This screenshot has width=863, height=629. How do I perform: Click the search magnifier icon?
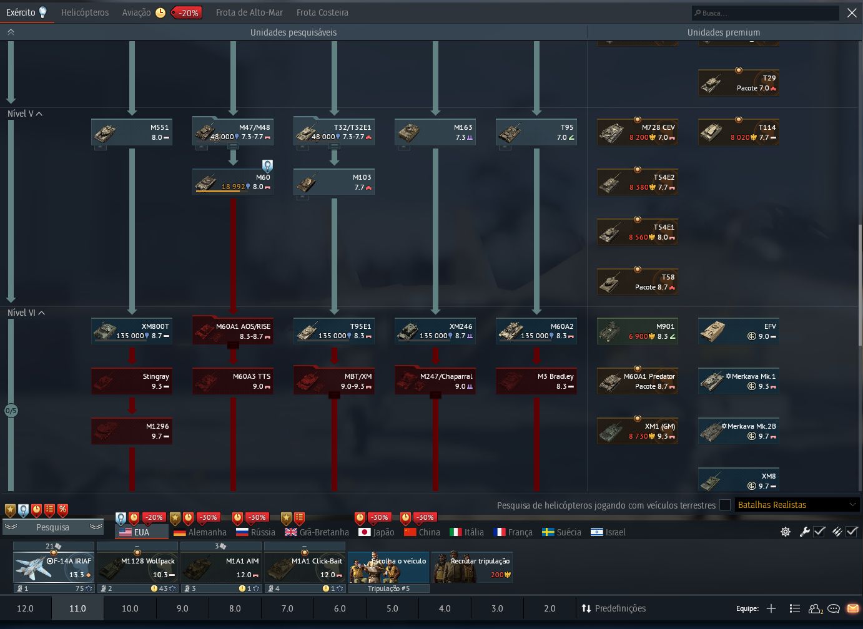click(x=697, y=12)
